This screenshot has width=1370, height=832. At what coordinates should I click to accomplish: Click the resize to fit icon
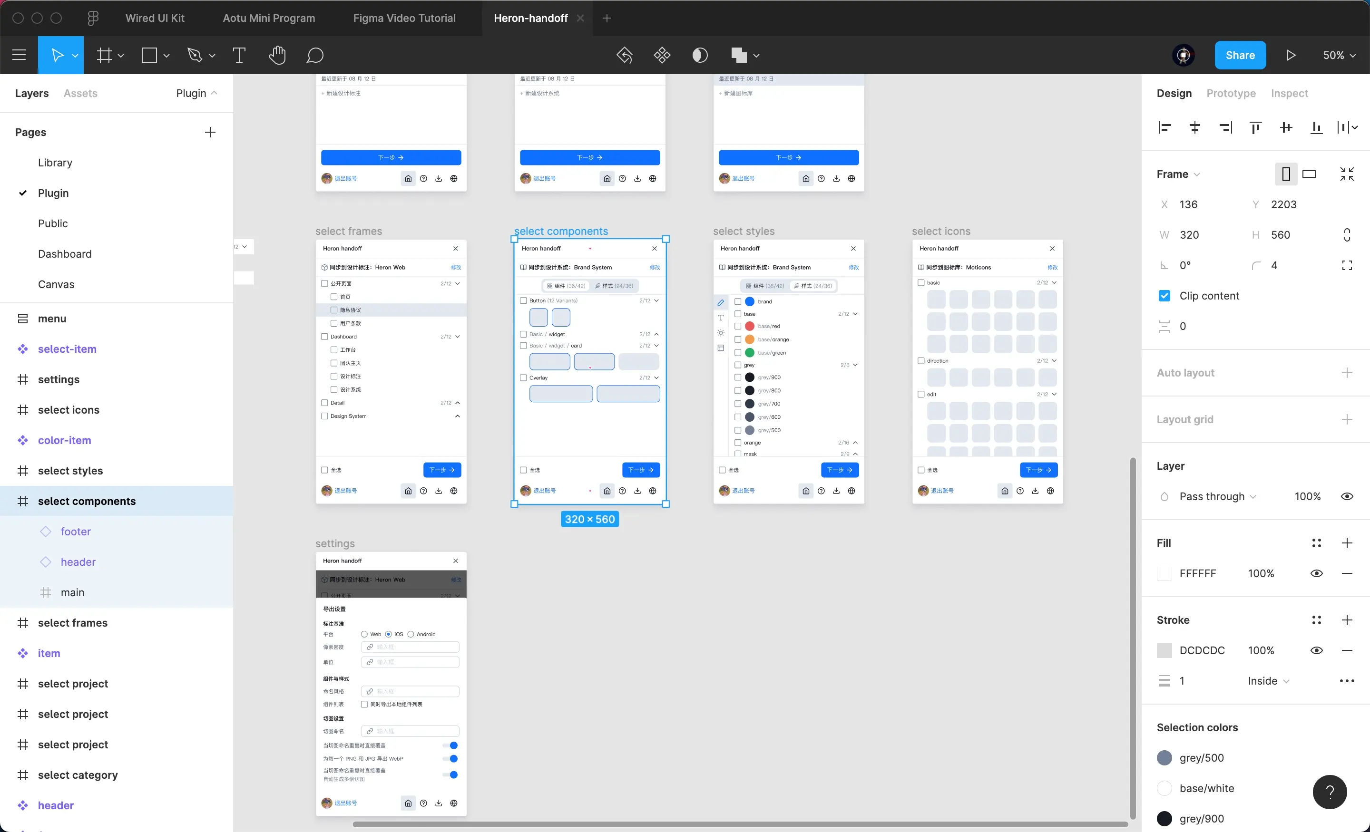pos(1347,174)
